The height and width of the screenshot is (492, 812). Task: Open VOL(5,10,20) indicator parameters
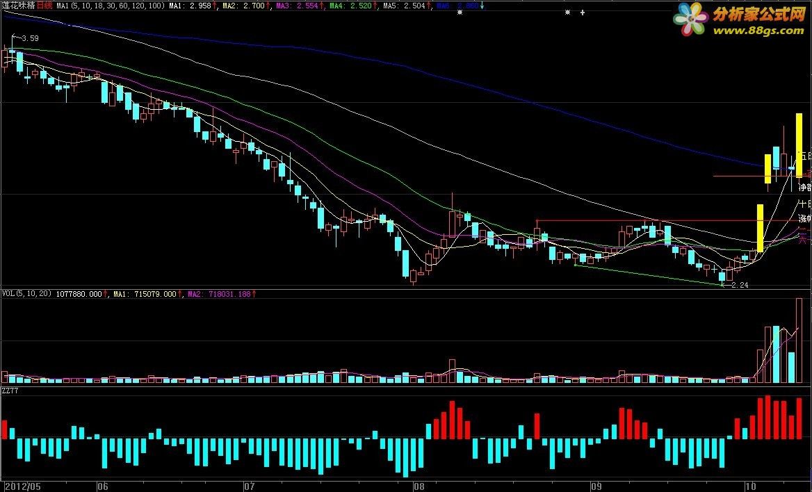(26, 294)
